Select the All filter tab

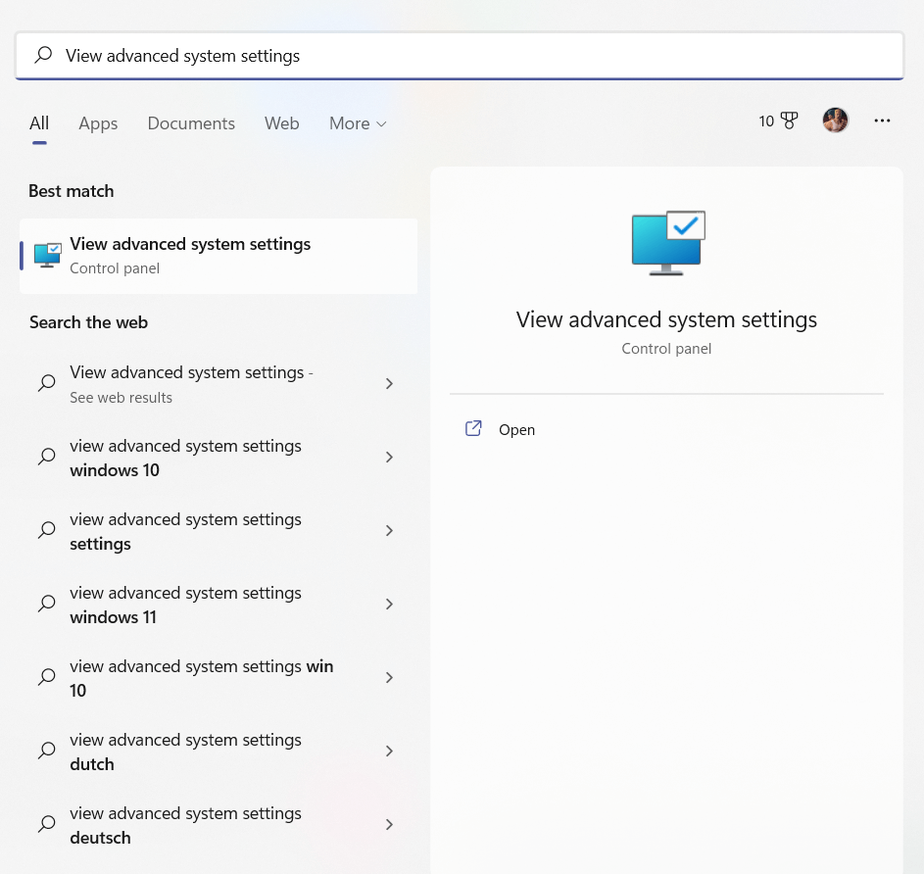click(39, 123)
